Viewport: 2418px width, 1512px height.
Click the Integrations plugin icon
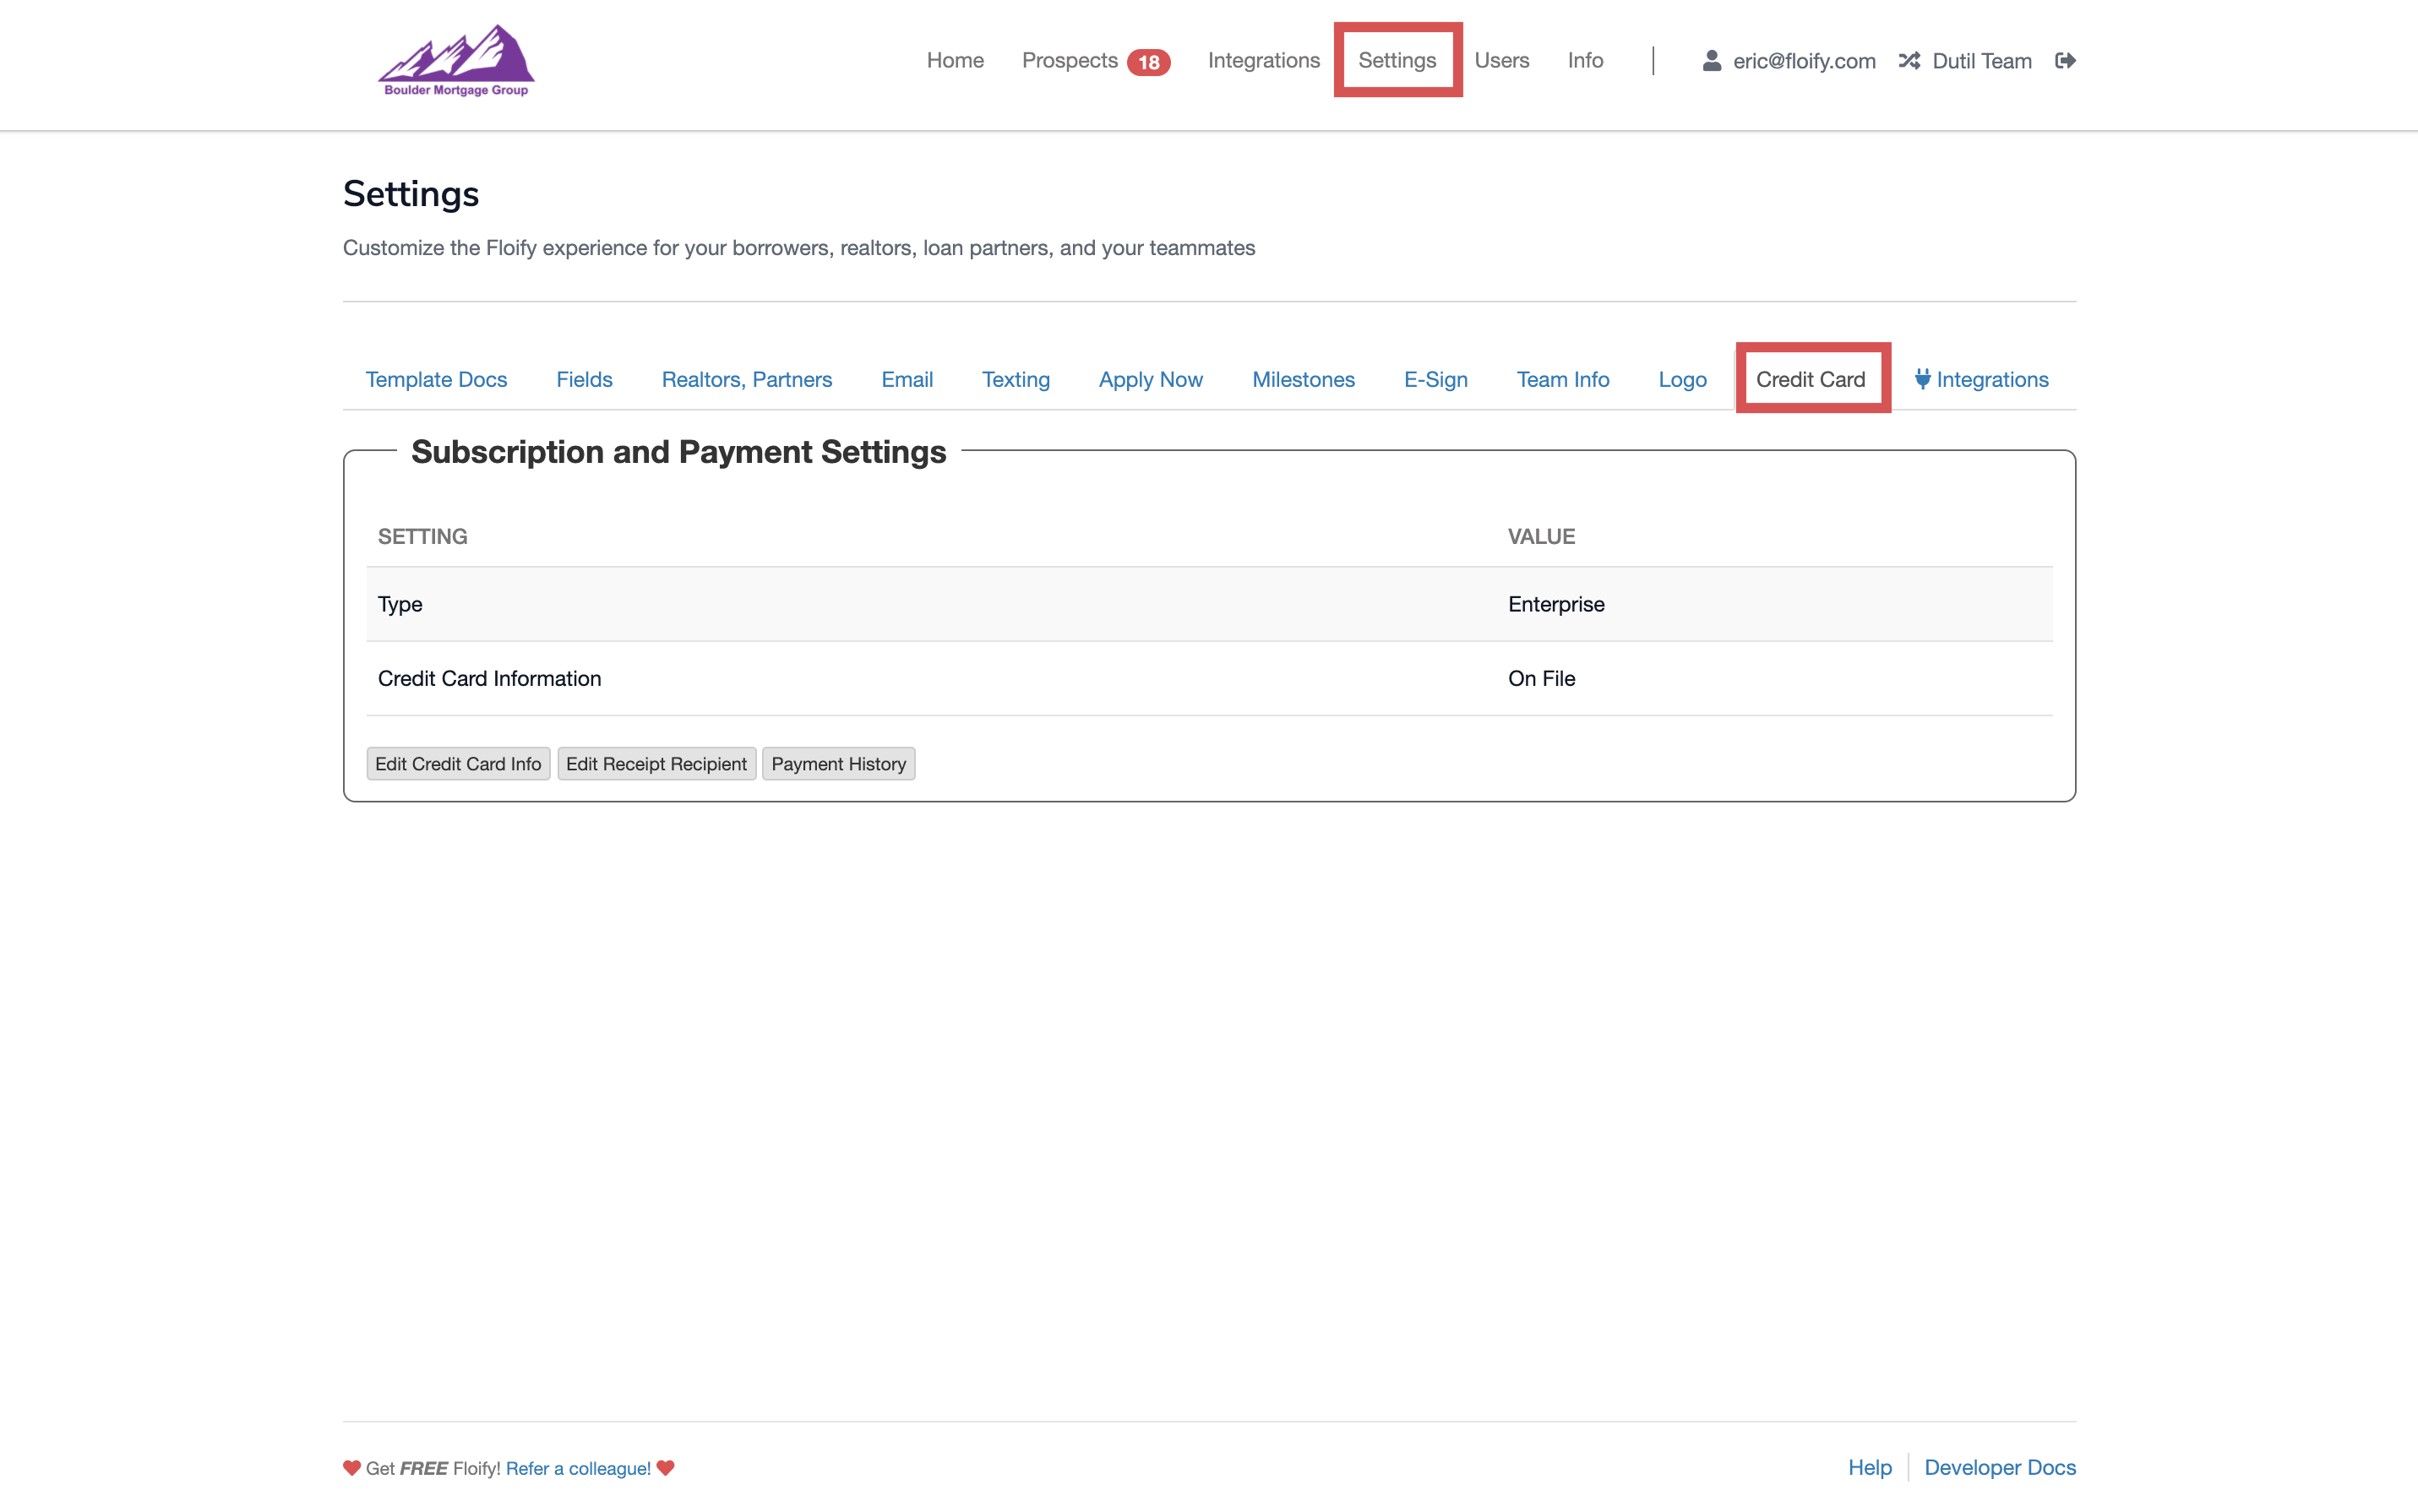pyautogui.click(x=1921, y=380)
